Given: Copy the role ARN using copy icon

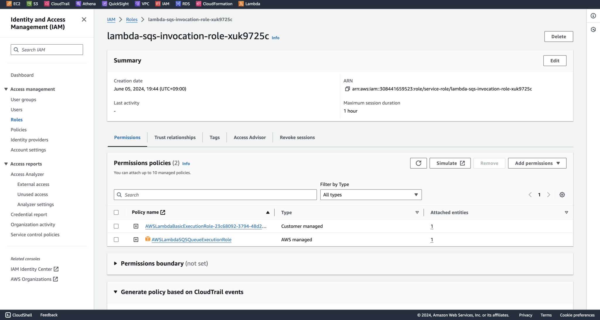Looking at the screenshot, I should coord(347,89).
